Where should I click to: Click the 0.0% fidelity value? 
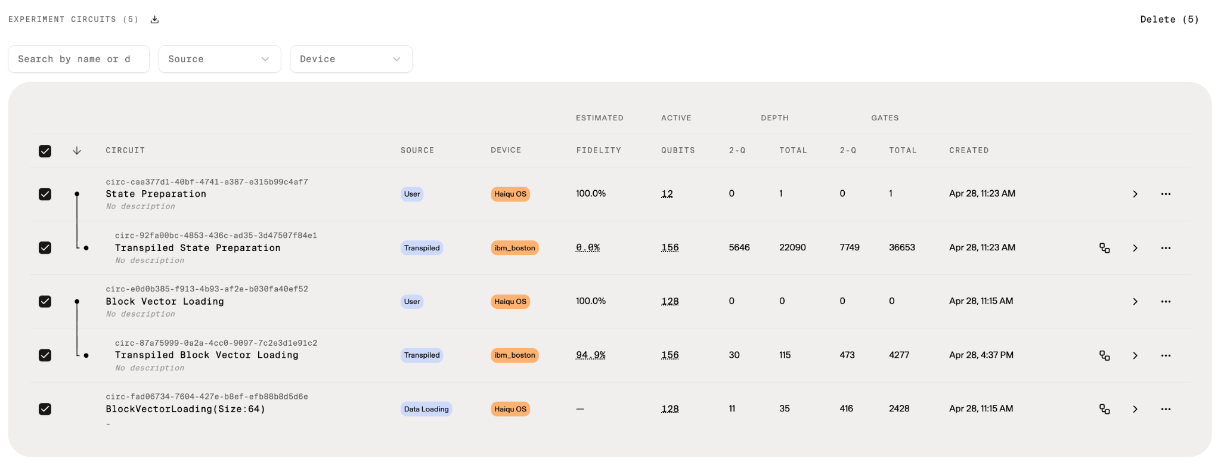[x=588, y=247]
